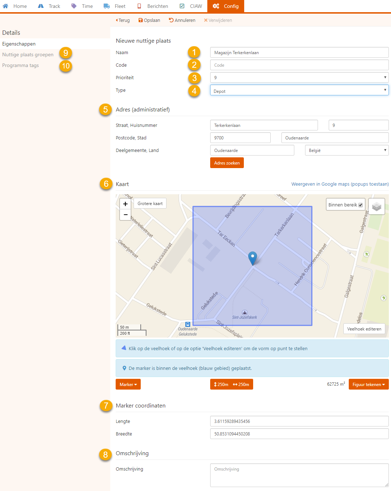Click the 250m size button
The image size is (391, 491).
click(231, 385)
